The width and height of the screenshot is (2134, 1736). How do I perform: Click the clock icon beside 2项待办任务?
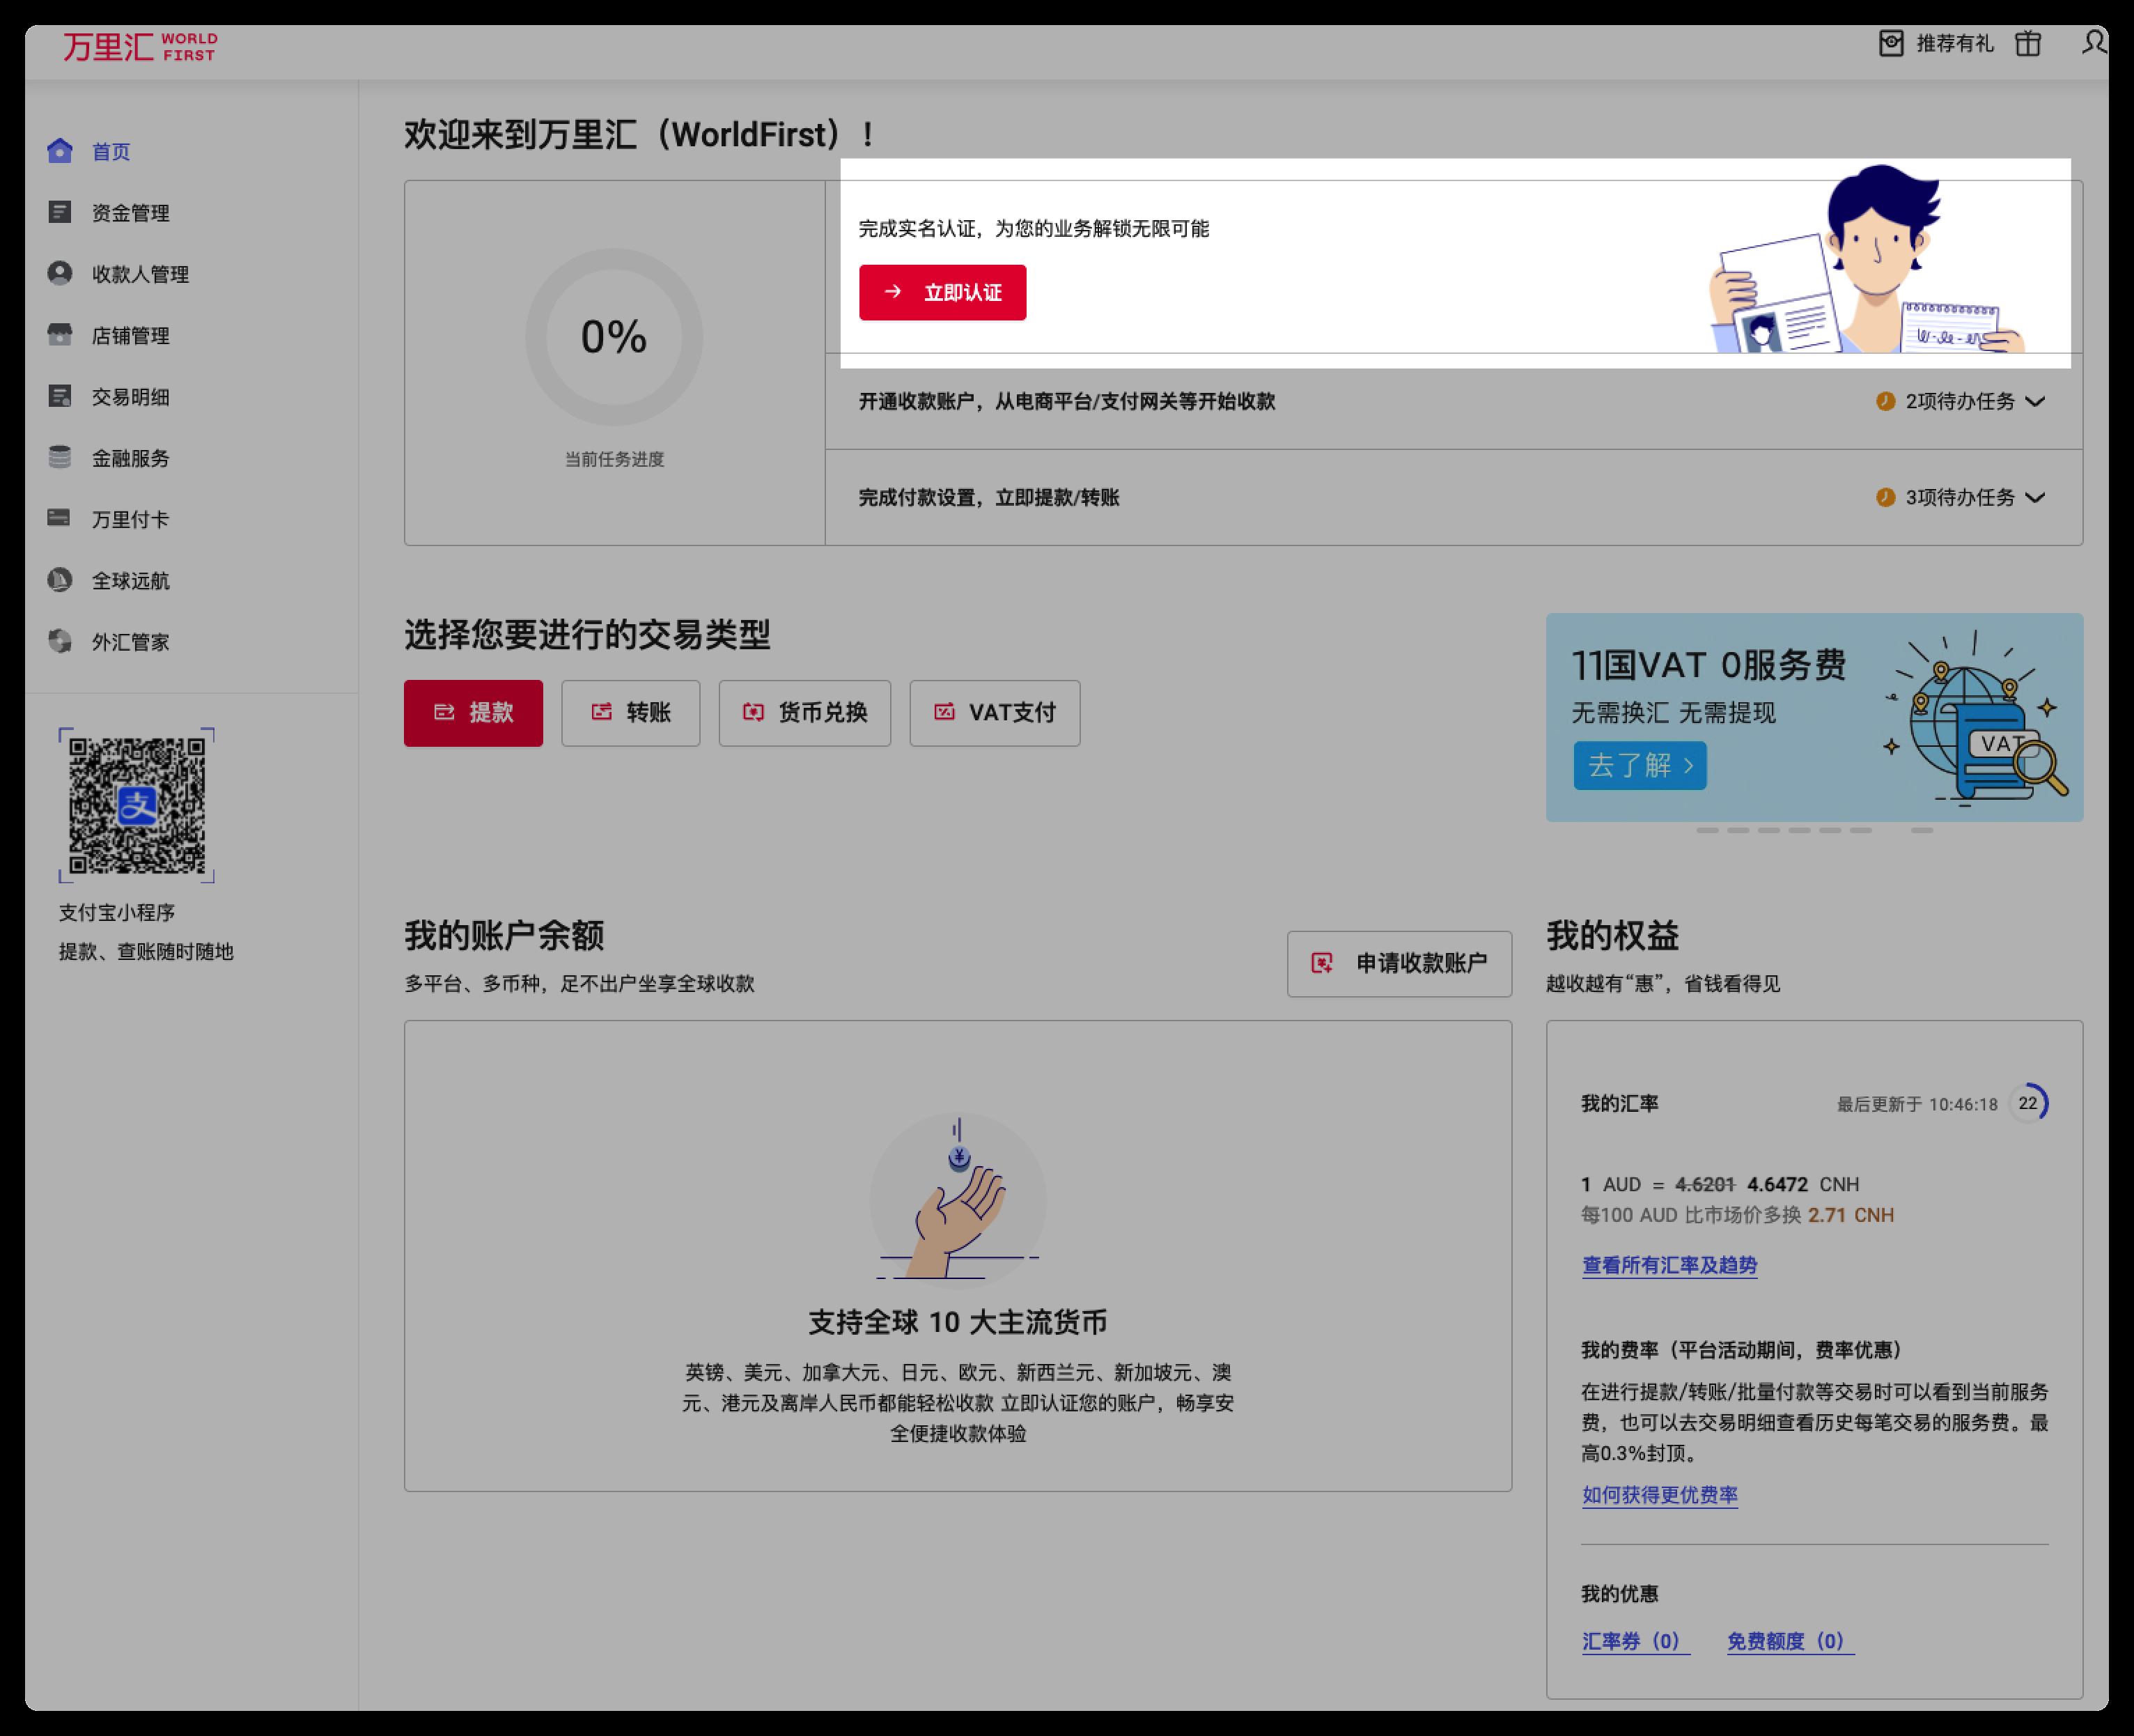pos(1885,401)
